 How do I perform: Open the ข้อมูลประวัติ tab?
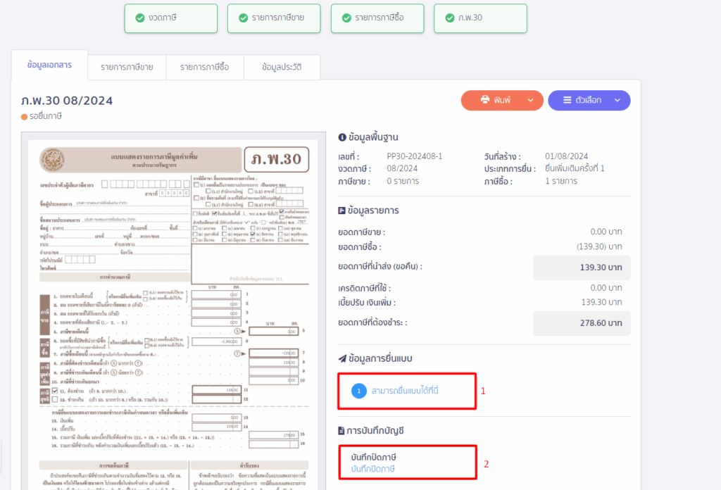[x=282, y=67]
